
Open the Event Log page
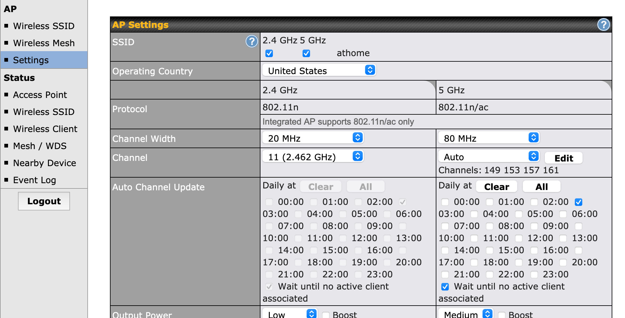pos(34,180)
